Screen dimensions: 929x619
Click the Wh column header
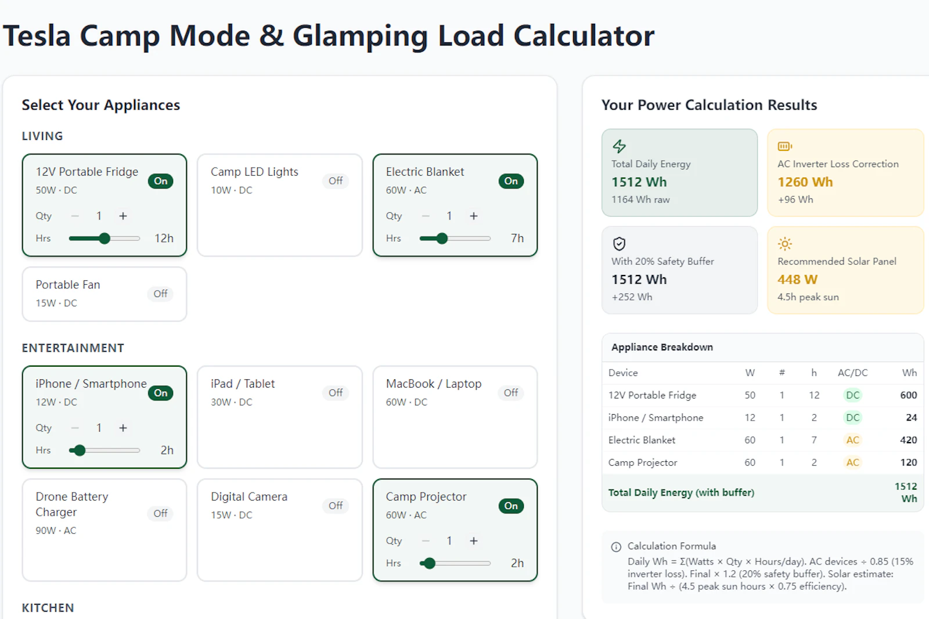tap(909, 373)
